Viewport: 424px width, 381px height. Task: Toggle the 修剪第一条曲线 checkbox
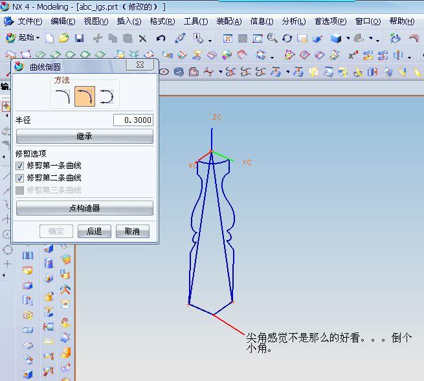point(19,166)
